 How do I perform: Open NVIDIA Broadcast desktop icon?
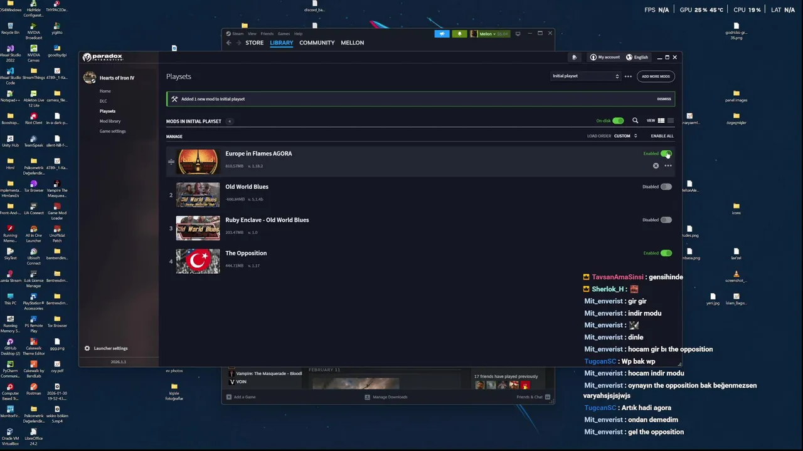[x=33, y=31]
